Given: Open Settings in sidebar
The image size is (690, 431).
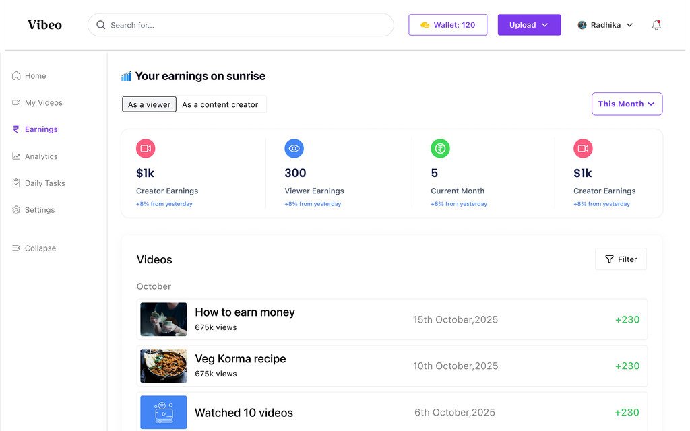Looking at the screenshot, I should [x=34, y=210].
